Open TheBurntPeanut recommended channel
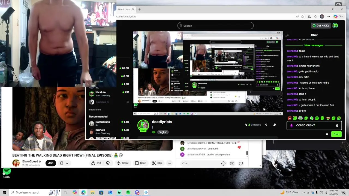 tap(109, 138)
